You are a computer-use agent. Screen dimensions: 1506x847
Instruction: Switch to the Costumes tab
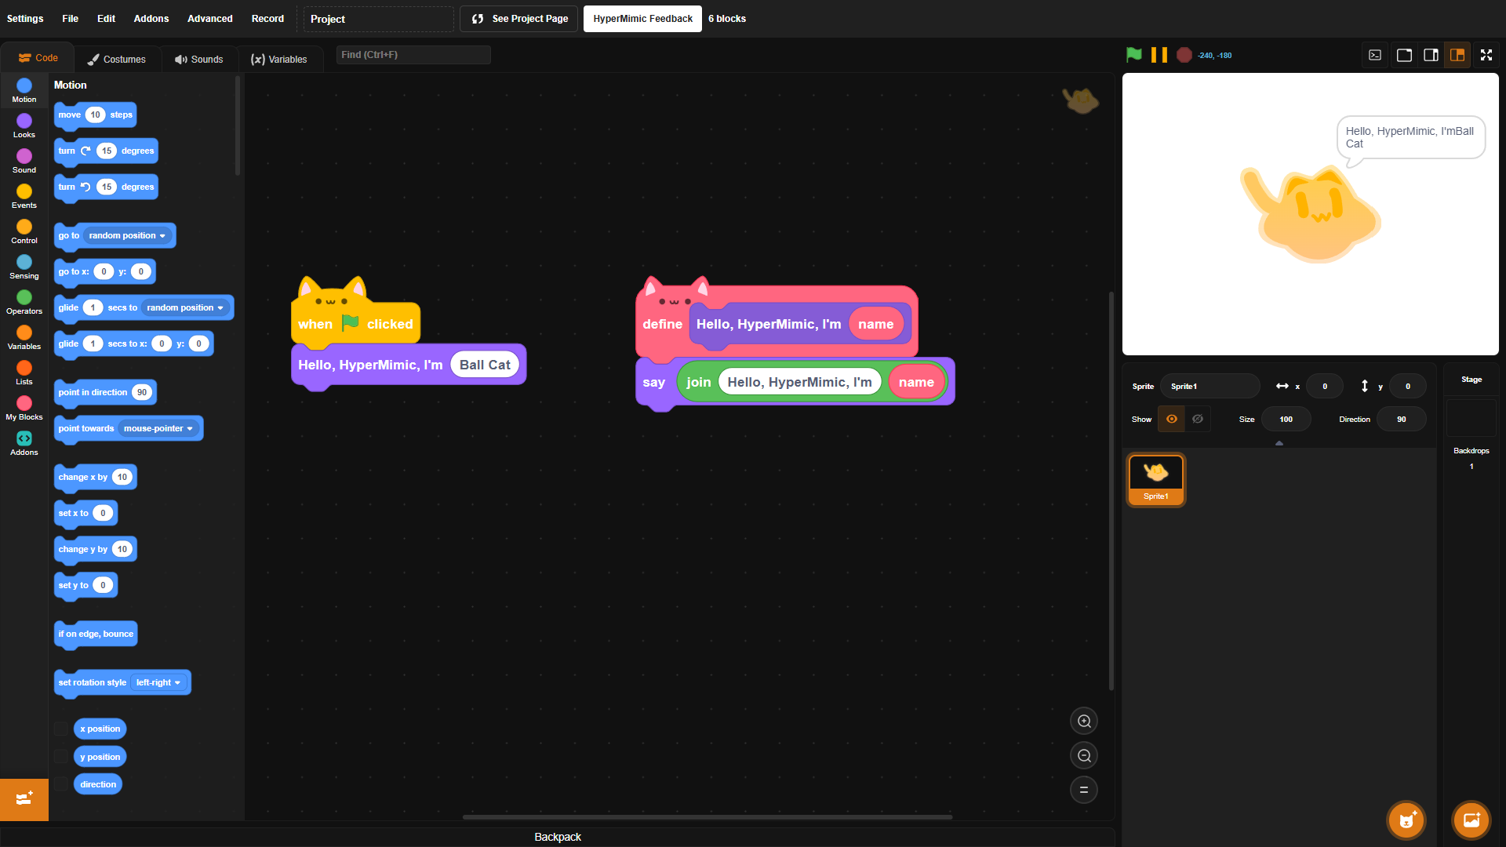click(x=117, y=59)
